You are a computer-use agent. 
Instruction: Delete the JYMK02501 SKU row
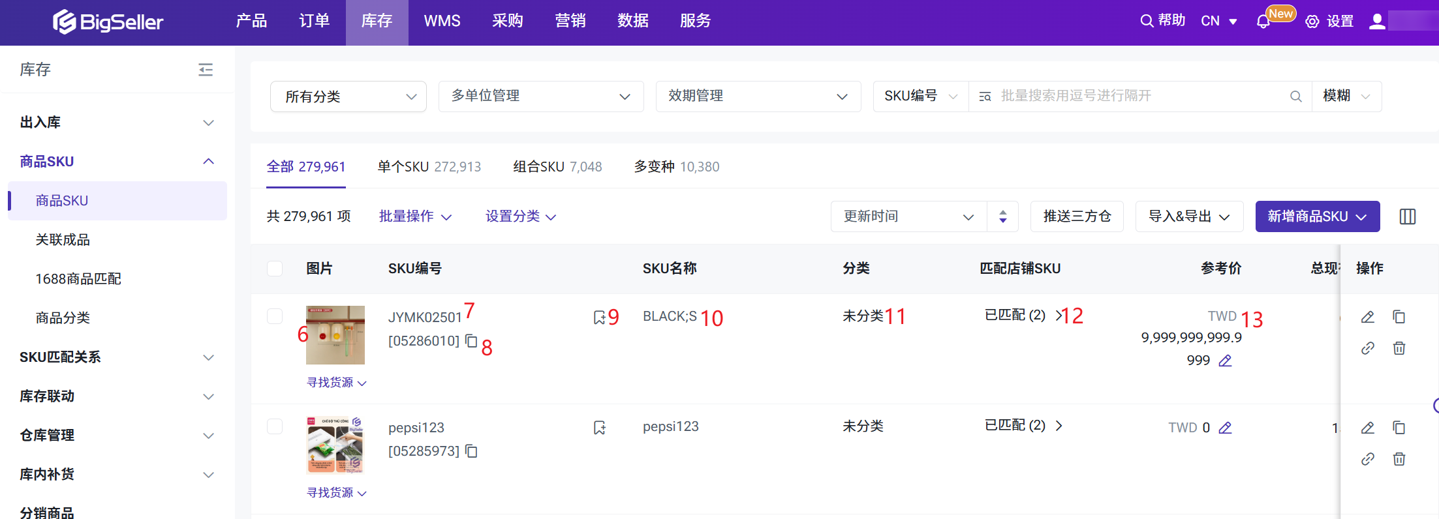[1399, 348]
